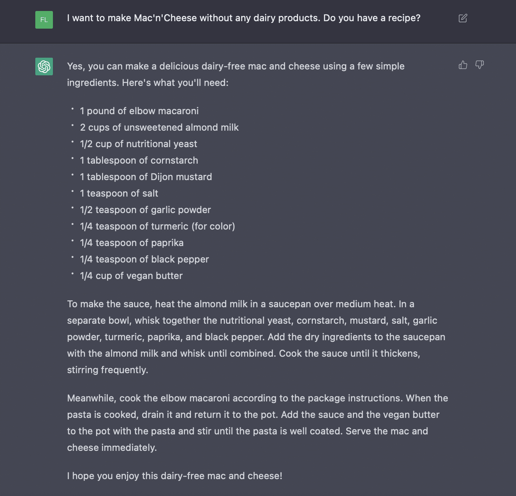This screenshot has width=516, height=496.
Task: Click the '1 tablespoon of Dijon mustard' item
Action: 146,177
